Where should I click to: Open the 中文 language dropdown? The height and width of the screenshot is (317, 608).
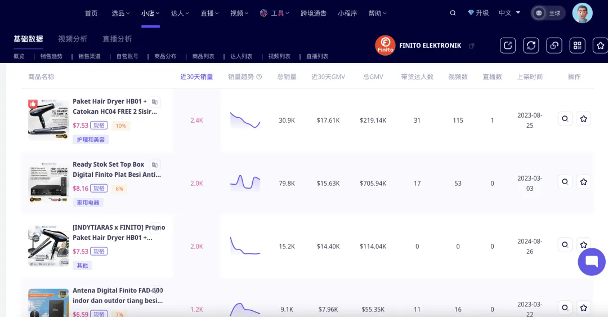tap(509, 13)
